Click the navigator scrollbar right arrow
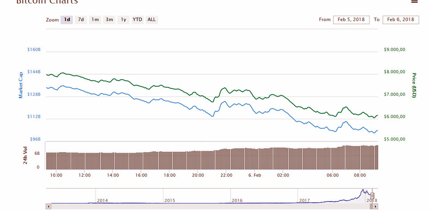431x210 pixels. point(376,206)
